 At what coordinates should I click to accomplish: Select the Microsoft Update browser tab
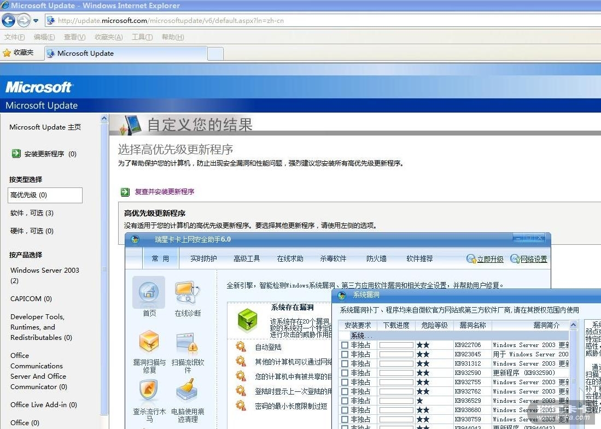tap(126, 53)
